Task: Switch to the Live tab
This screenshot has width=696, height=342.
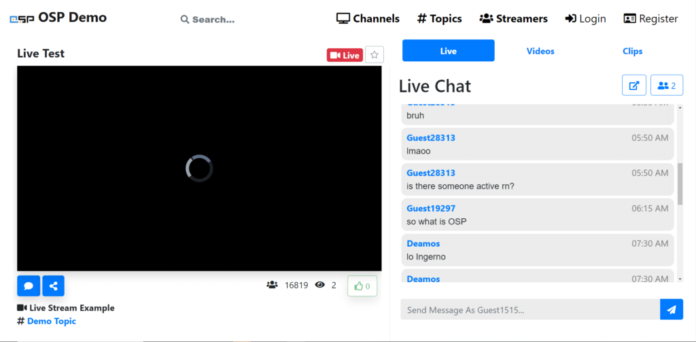Action: tap(449, 50)
